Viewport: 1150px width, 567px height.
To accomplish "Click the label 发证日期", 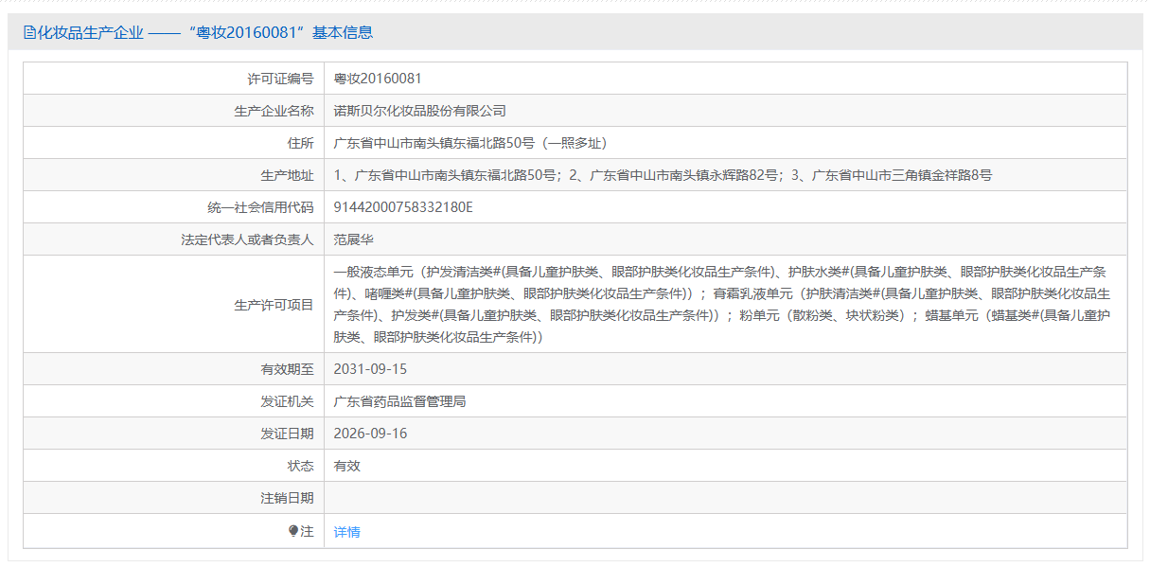I will click(x=288, y=434).
